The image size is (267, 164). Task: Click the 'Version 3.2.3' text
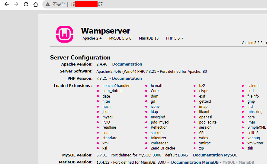(252, 43)
